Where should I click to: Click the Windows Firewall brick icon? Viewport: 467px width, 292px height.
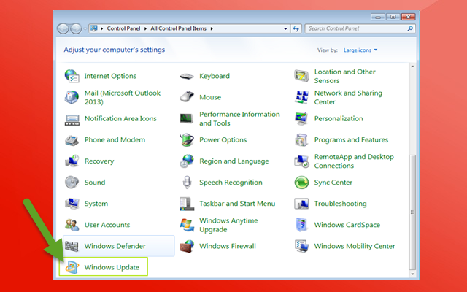187,247
